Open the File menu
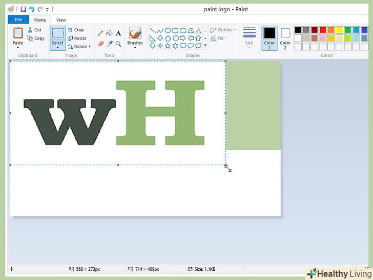 [18, 20]
